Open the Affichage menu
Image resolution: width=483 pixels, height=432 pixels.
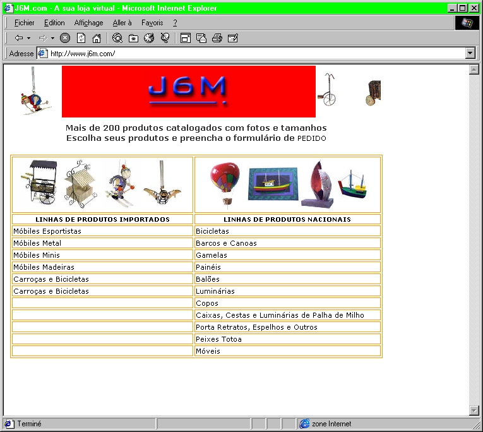coord(88,23)
